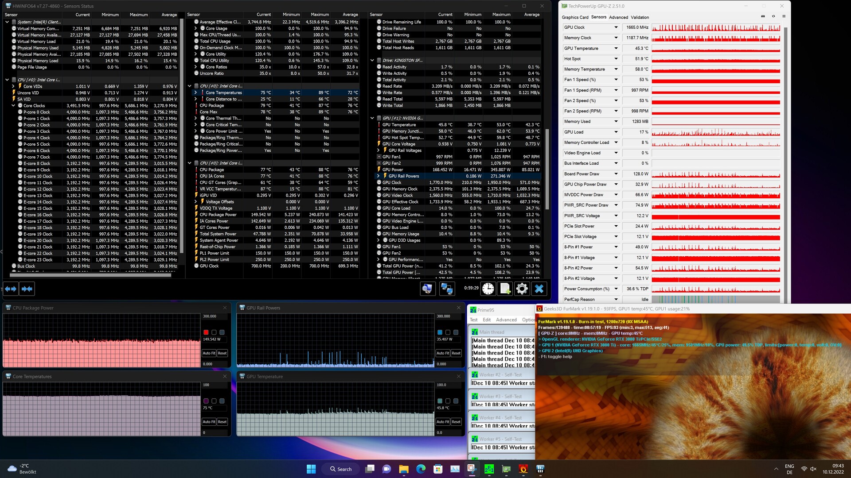Click Reset in Core Temperatures graph

click(x=222, y=422)
